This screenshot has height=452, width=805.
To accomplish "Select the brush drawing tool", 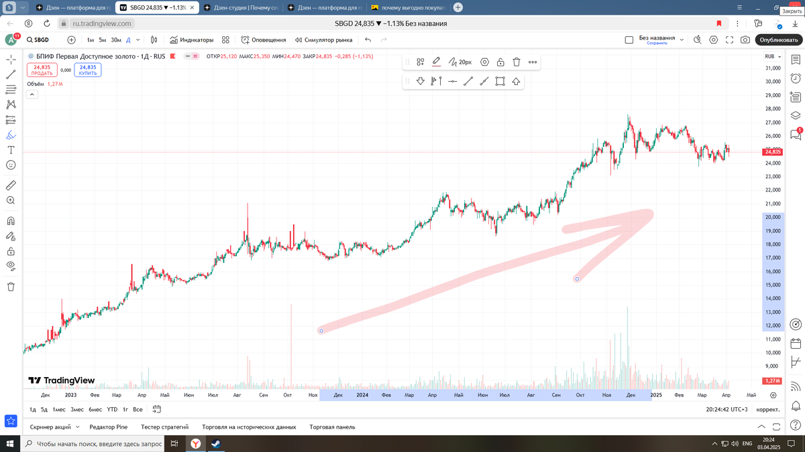I will (11, 135).
